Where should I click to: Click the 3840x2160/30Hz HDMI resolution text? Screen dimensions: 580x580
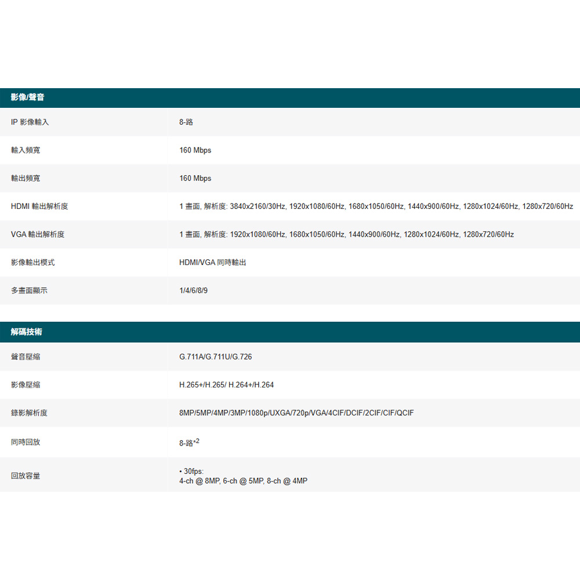click(258, 206)
